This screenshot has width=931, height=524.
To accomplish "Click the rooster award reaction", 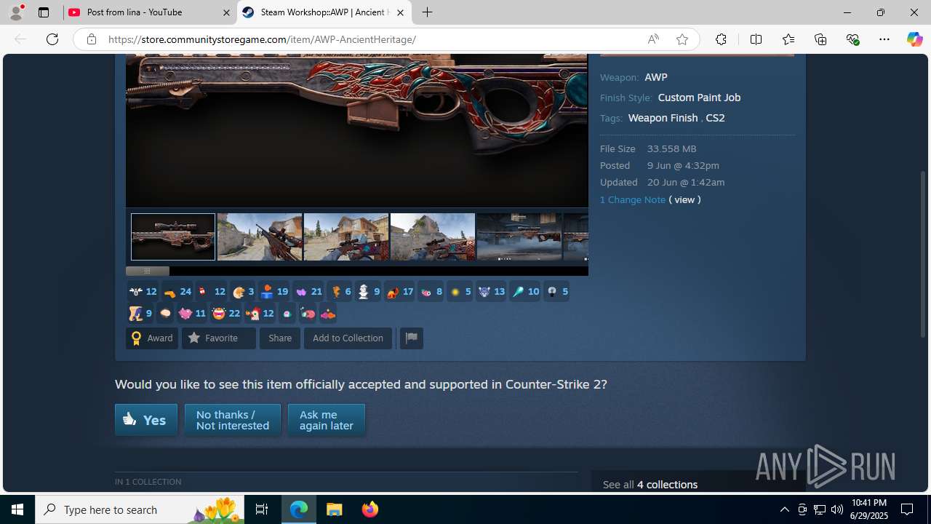I will (260, 314).
